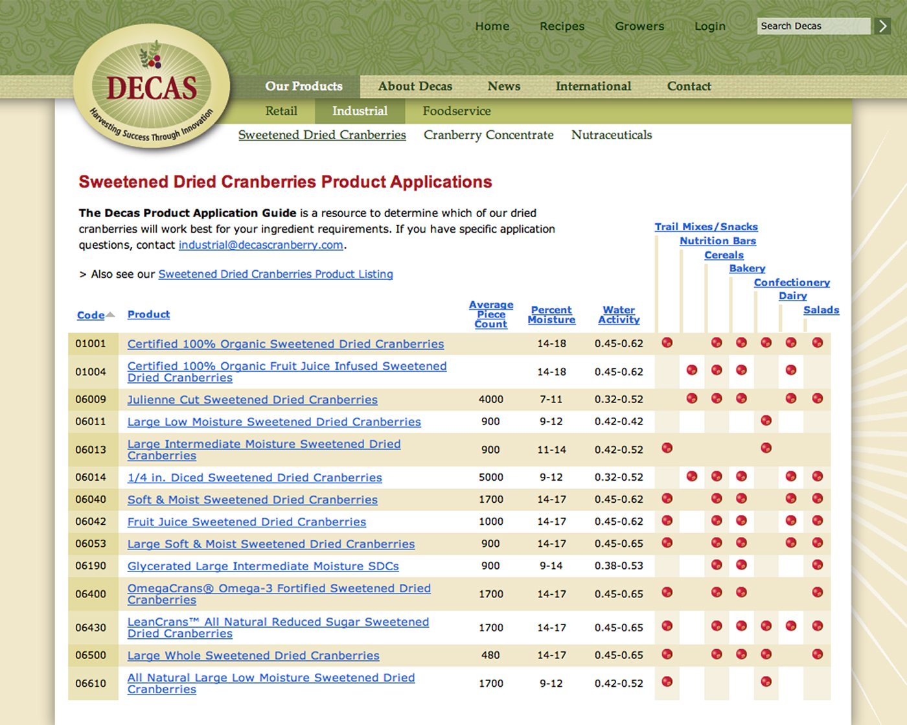Sort by Percent Moisture header

551,315
